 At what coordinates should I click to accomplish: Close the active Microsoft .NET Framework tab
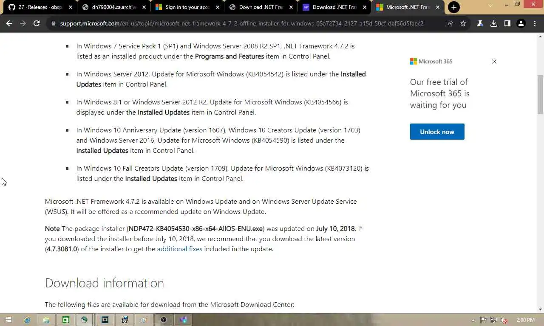pos(438,7)
